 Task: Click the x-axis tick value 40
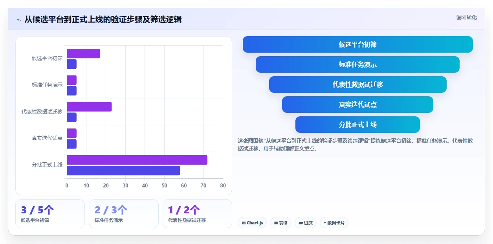coord(145,185)
